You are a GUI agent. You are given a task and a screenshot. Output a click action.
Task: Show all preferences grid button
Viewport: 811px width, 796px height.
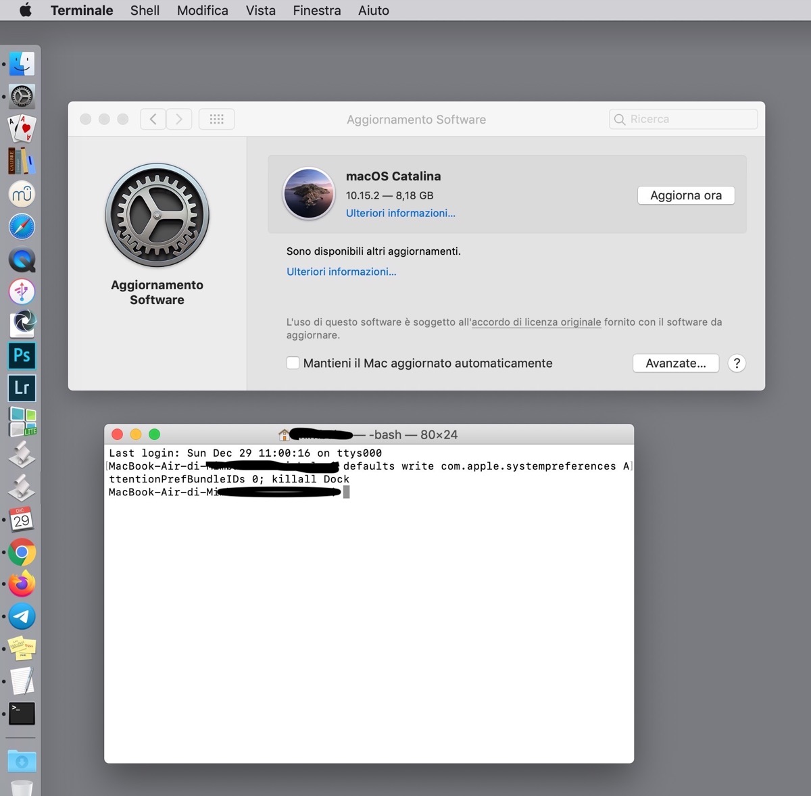(x=216, y=119)
